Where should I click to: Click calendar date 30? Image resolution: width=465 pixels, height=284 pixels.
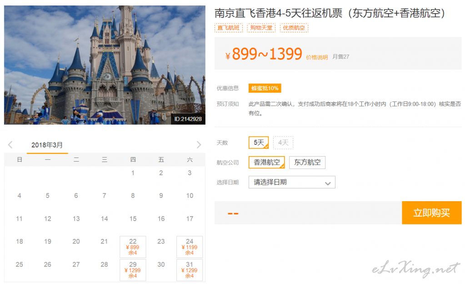[x=161, y=264]
